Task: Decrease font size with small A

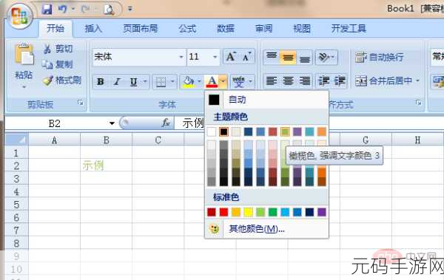Action: (247, 57)
